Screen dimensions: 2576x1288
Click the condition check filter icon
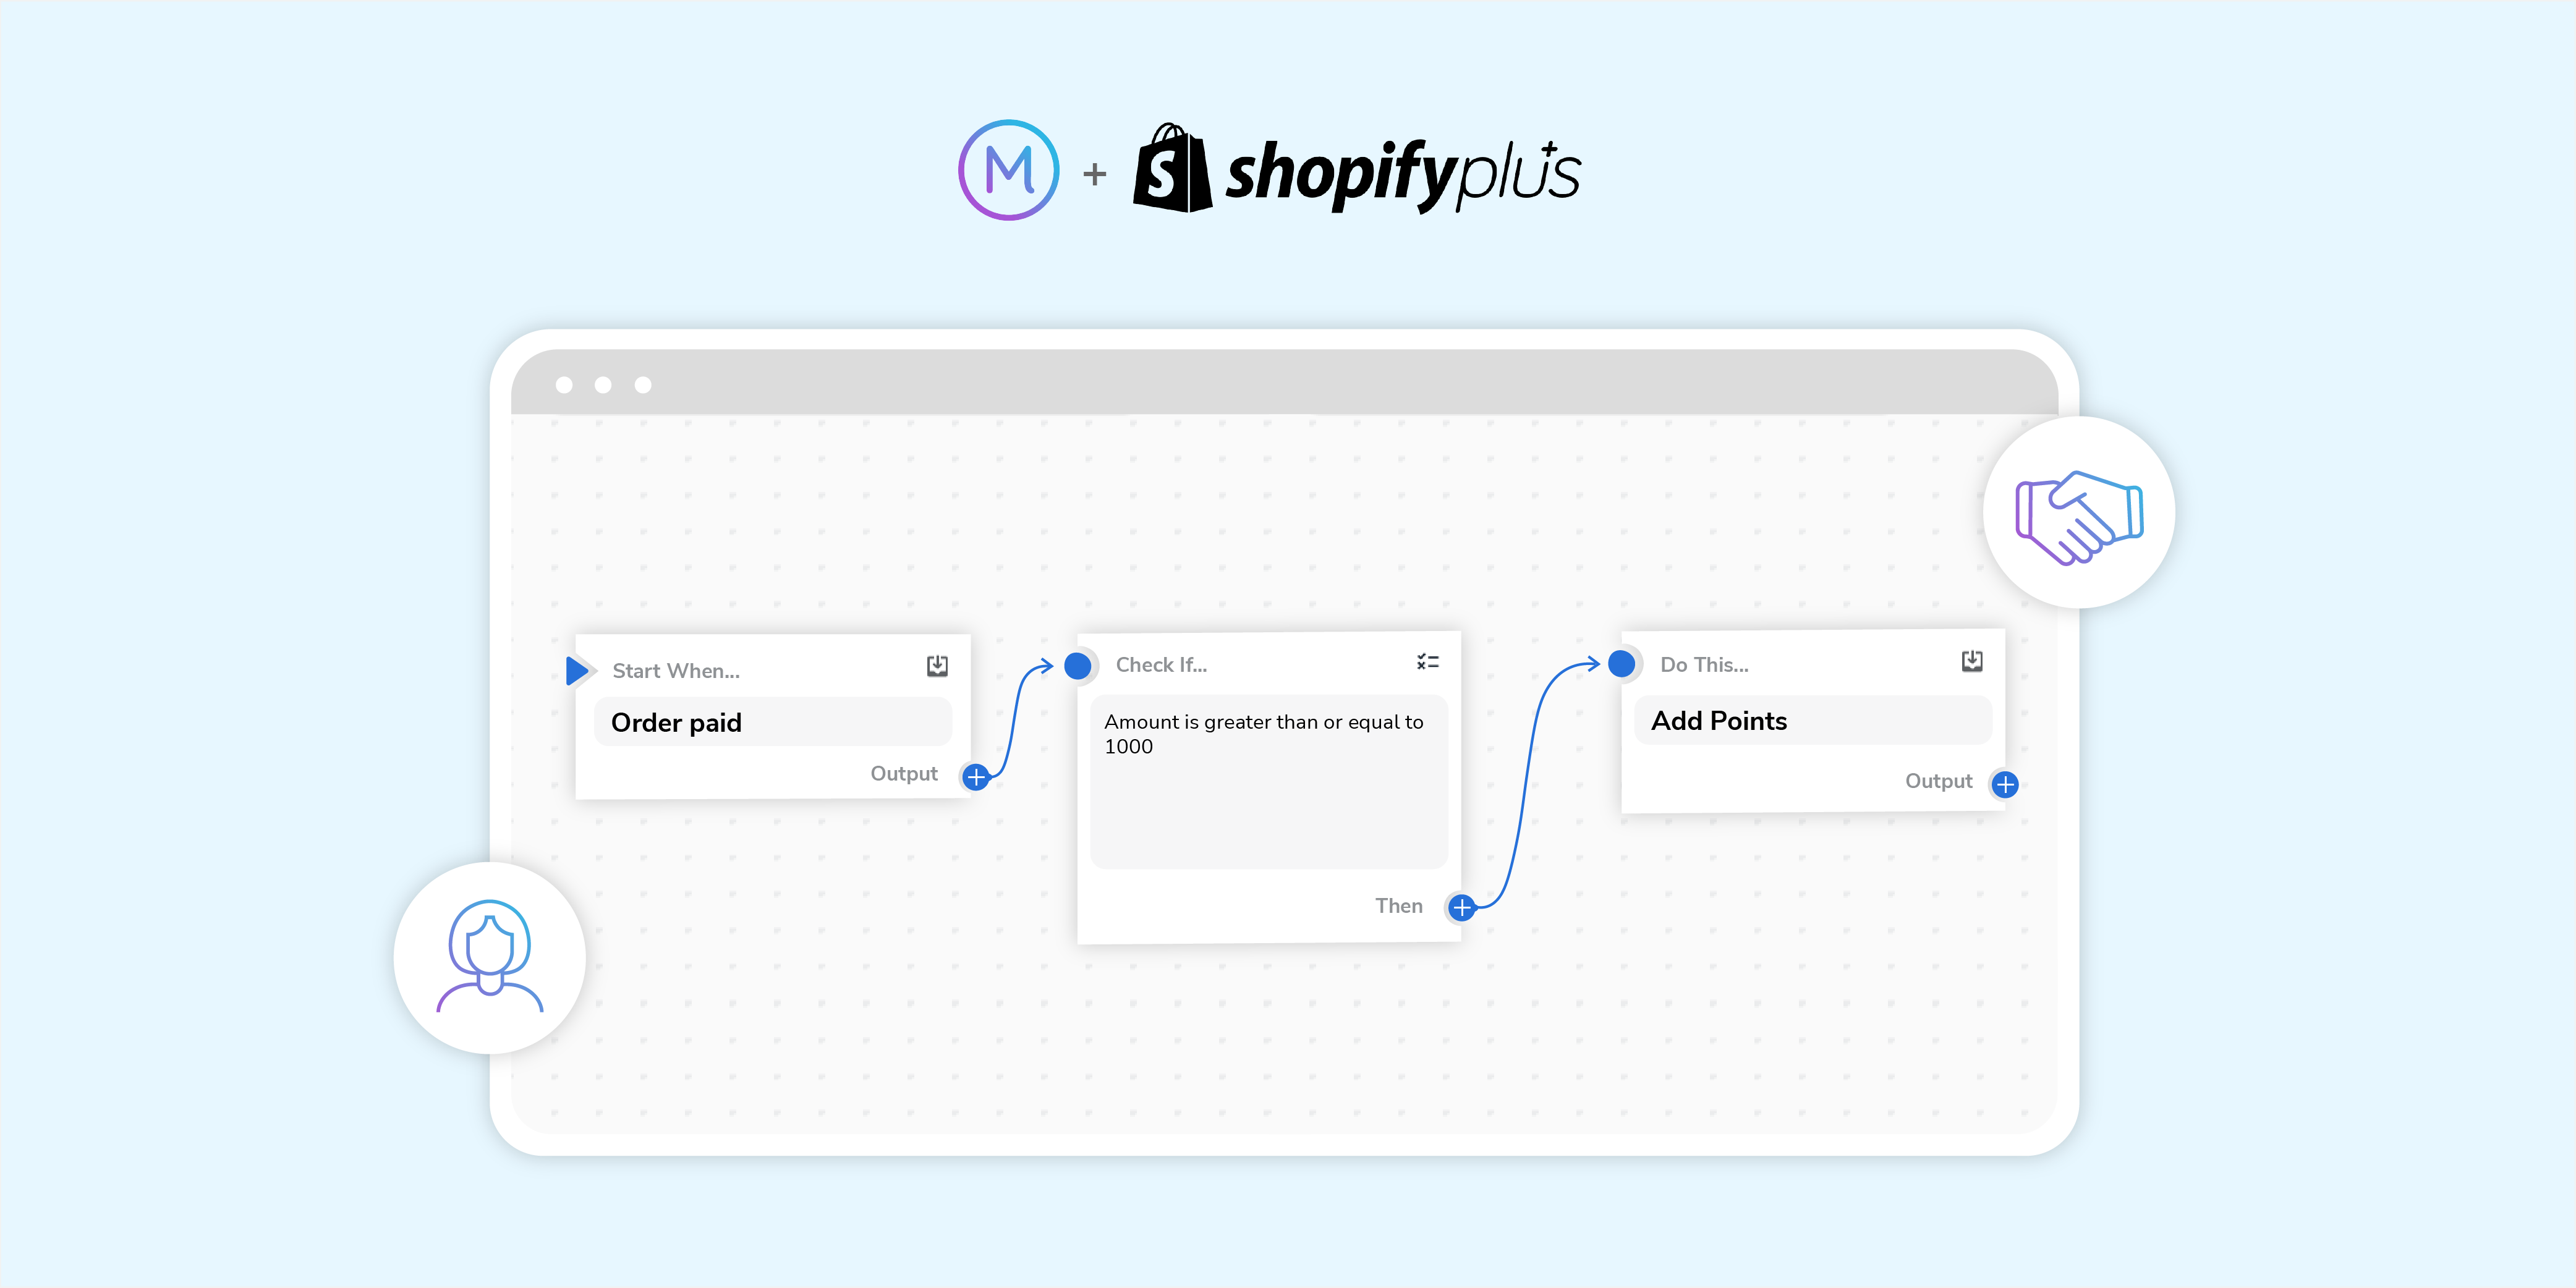(1426, 661)
